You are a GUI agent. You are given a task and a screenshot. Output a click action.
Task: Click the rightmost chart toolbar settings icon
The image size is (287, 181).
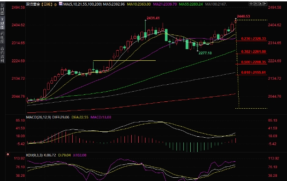[265, 4]
